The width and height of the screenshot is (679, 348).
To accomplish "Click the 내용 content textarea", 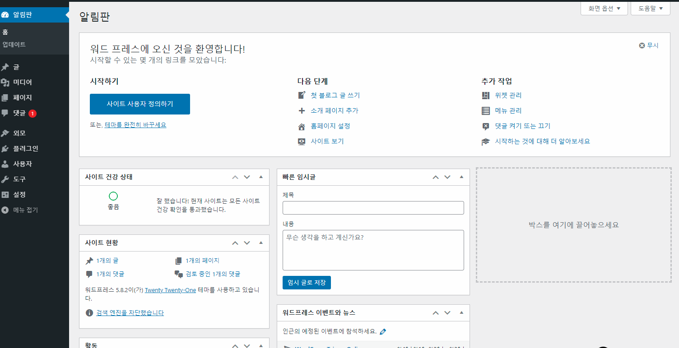I will point(373,250).
